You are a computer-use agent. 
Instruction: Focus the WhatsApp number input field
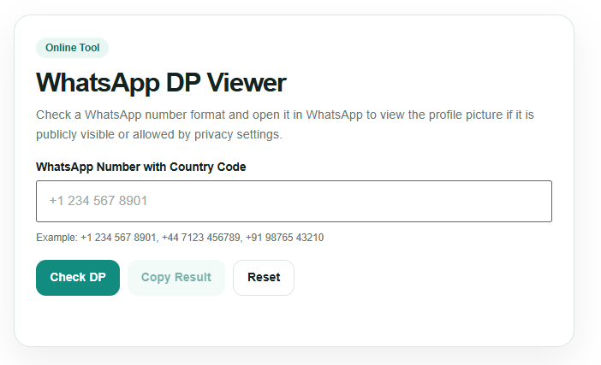(294, 201)
